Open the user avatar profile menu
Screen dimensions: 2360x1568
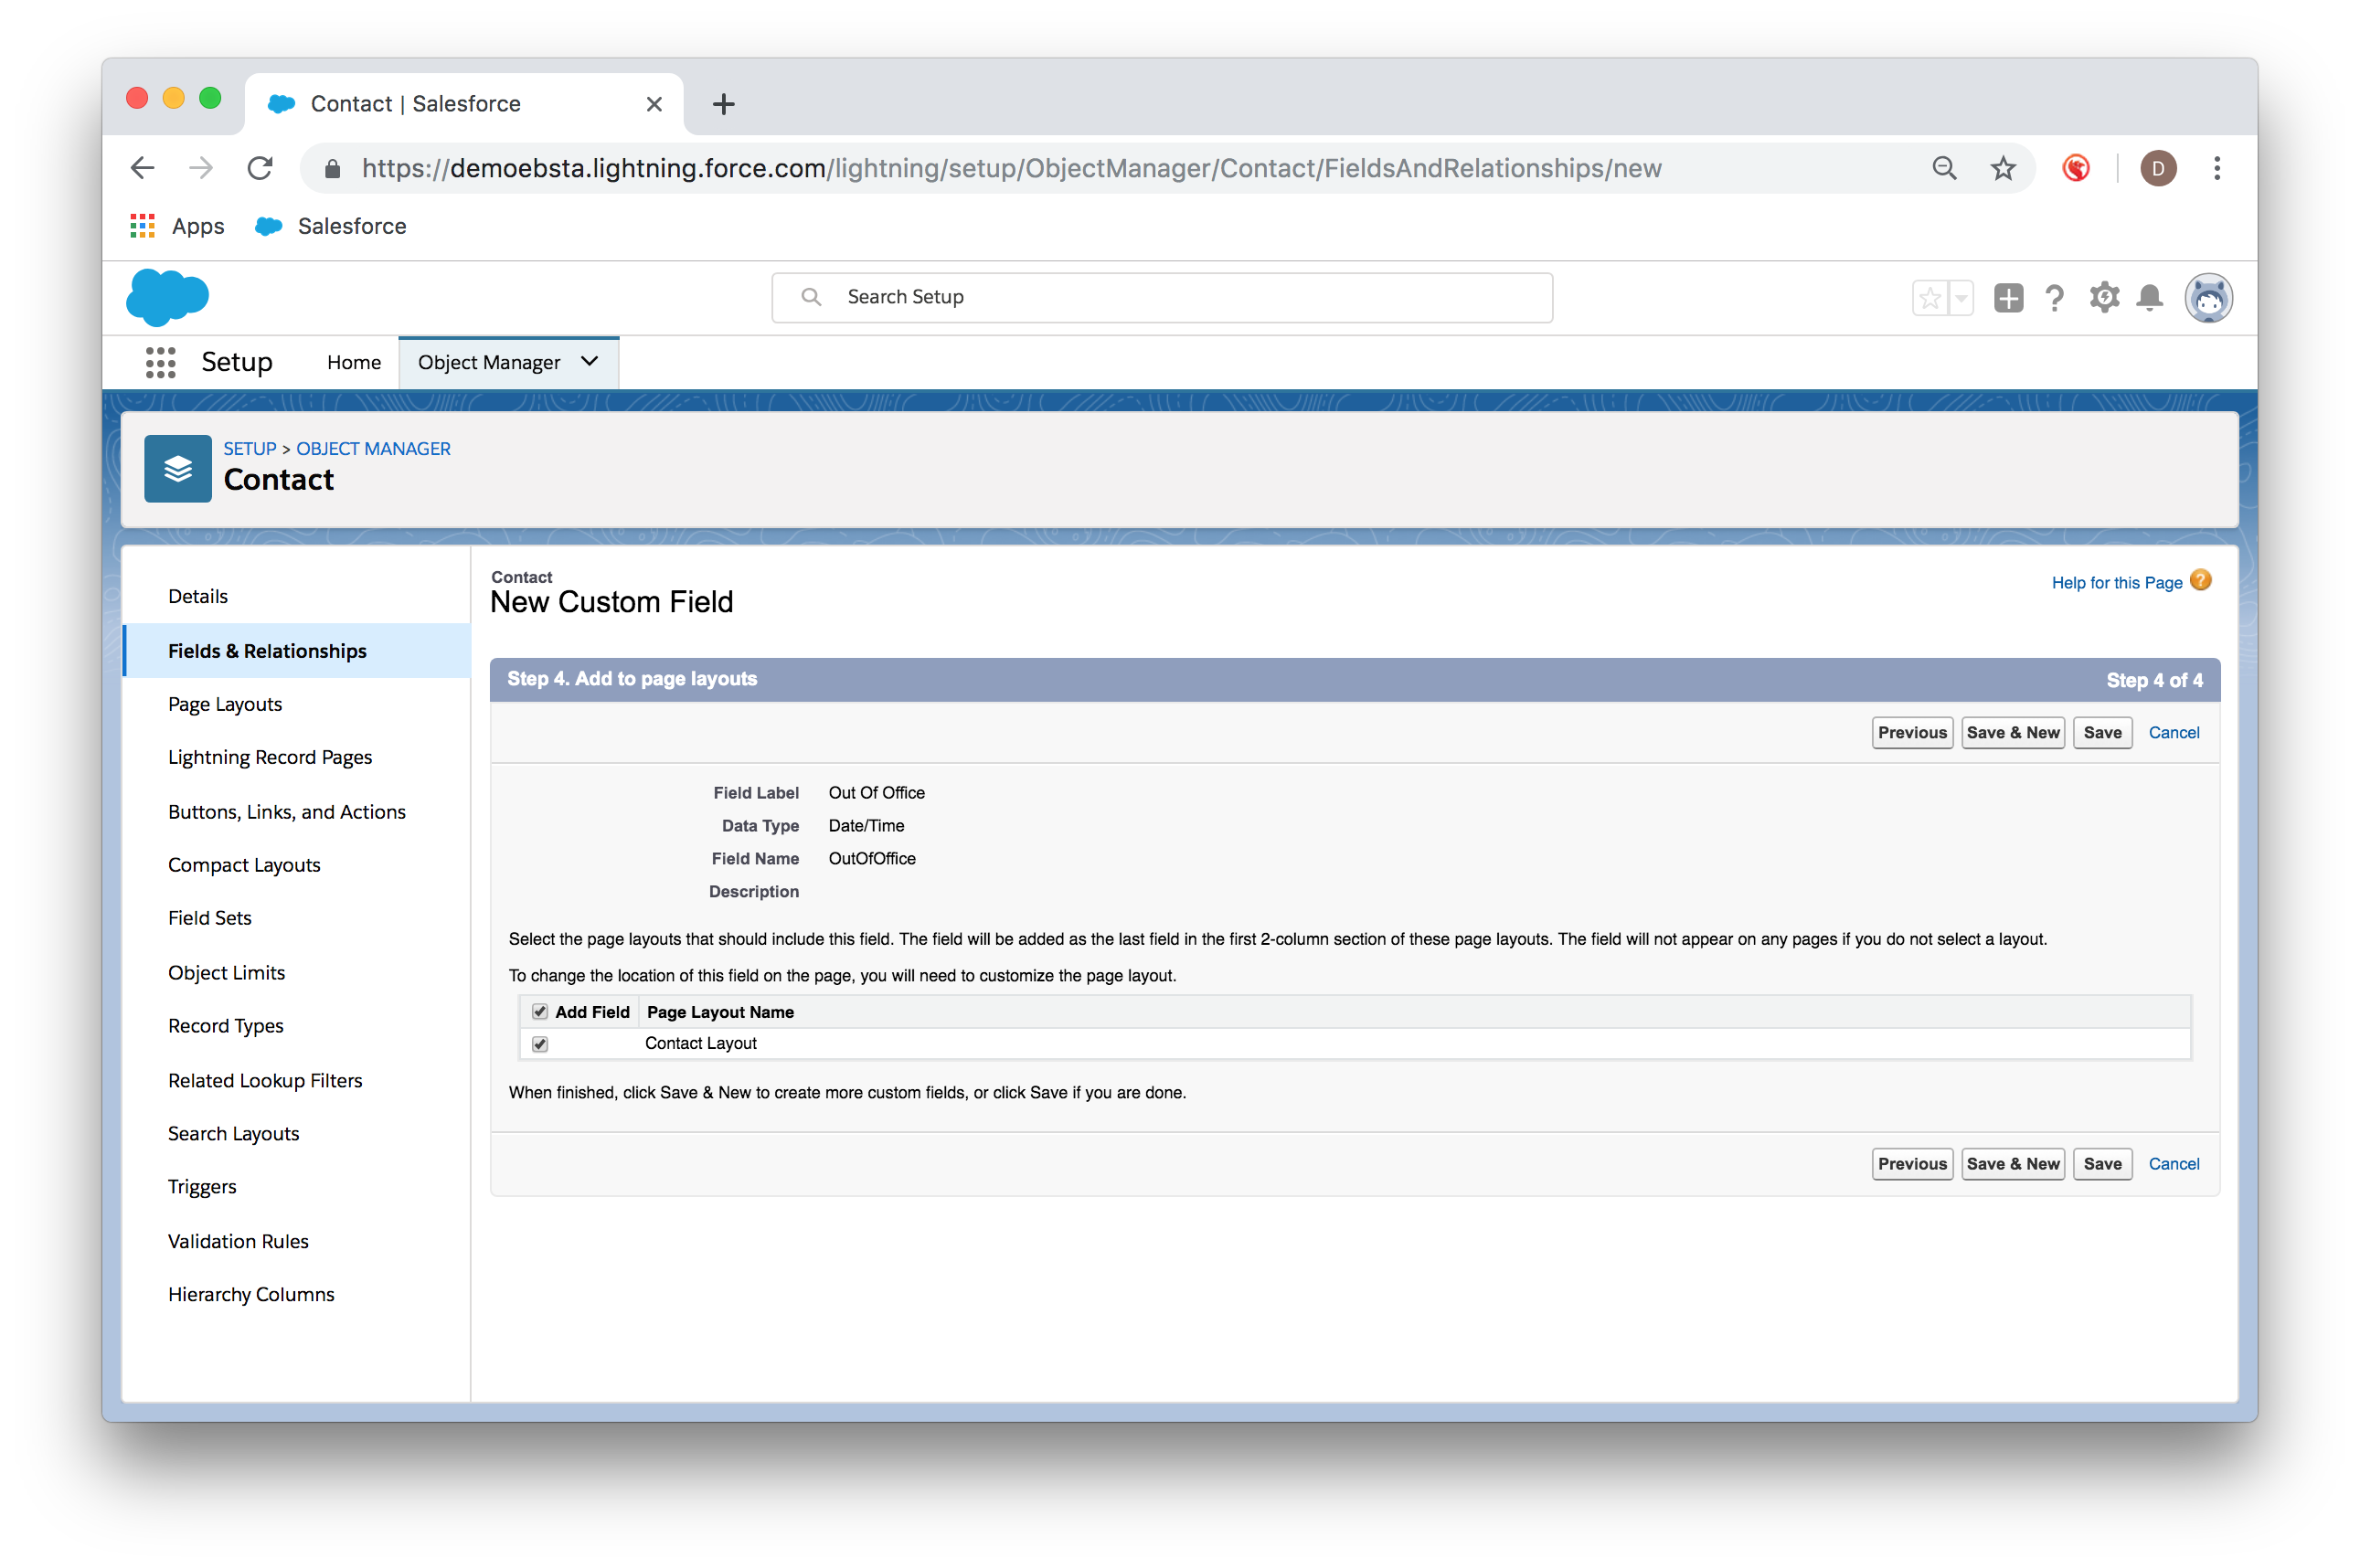point(2208,297)
